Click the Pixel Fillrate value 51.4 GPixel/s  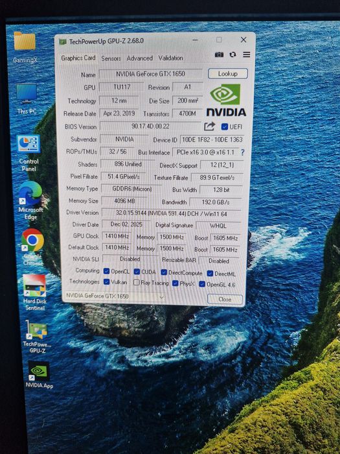124,176
